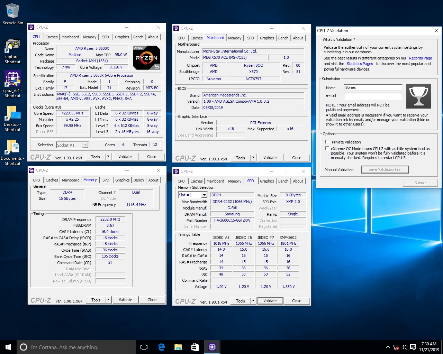Open File Explorer from taskbar
The image size is (443, 354).
click(x=178, y=347)
